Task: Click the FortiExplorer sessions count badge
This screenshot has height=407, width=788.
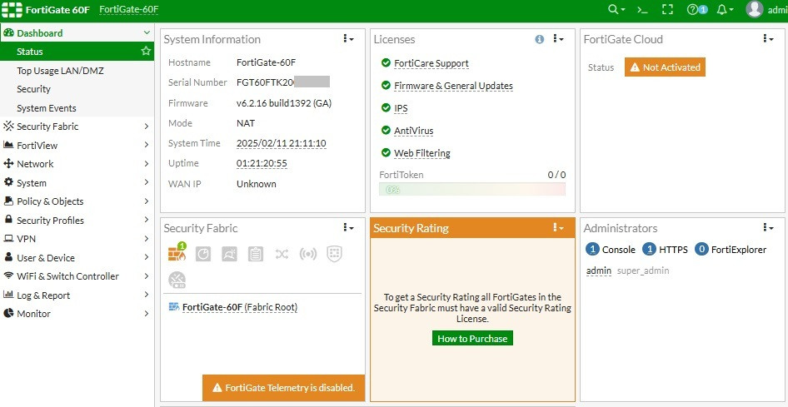Action: tap(701, 250)
